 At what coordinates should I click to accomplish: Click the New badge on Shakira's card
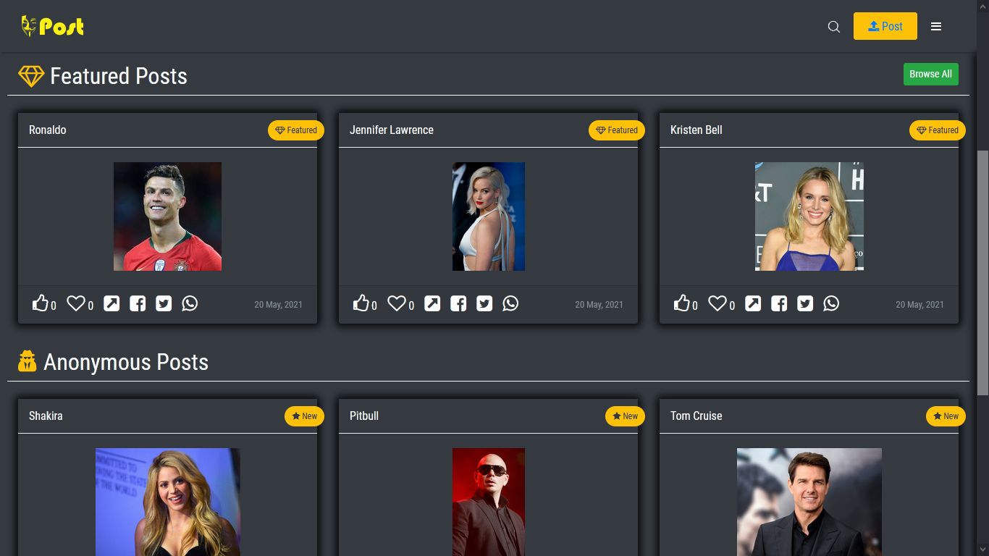point(304,416)
